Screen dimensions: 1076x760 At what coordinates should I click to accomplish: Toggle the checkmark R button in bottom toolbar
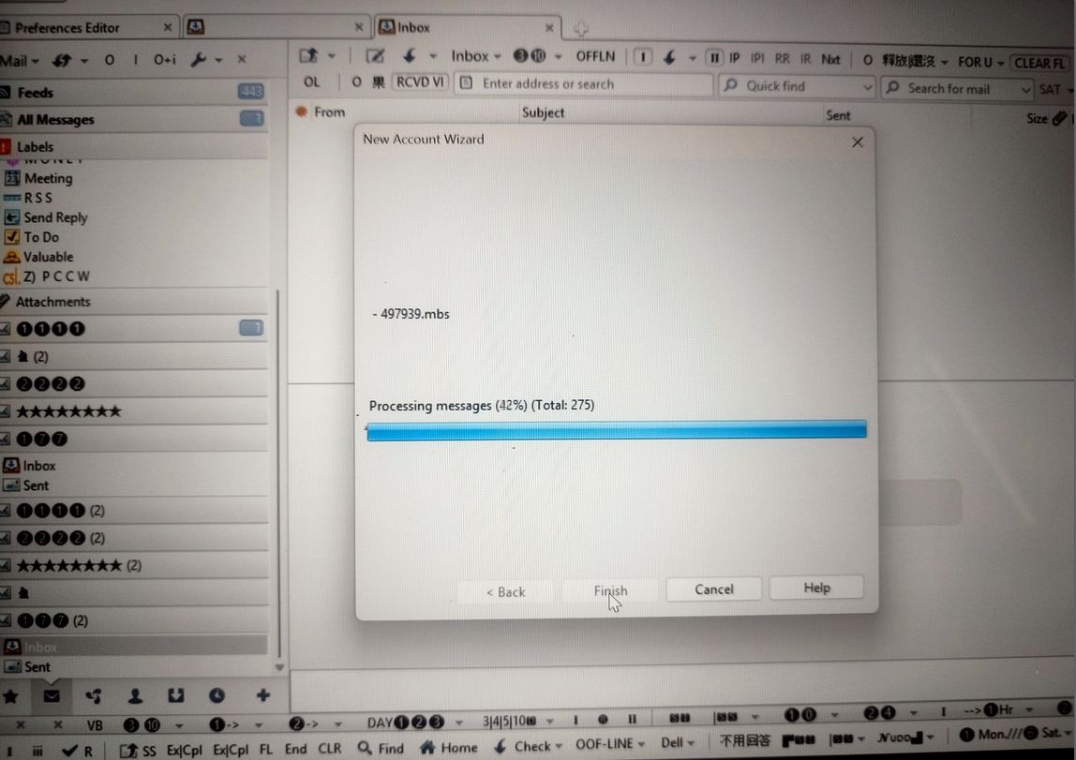pos(78,751)
